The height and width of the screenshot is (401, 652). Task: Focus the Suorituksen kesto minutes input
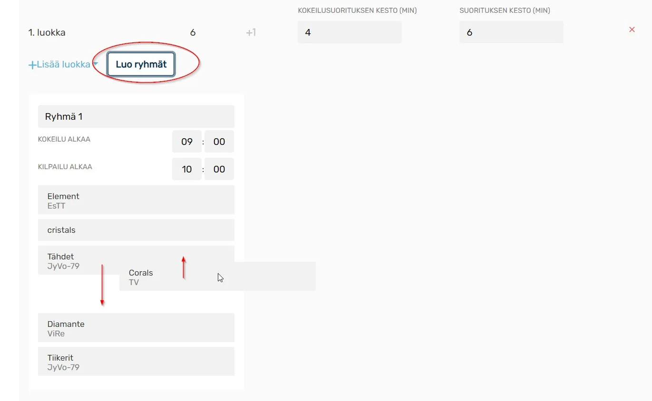511,32
